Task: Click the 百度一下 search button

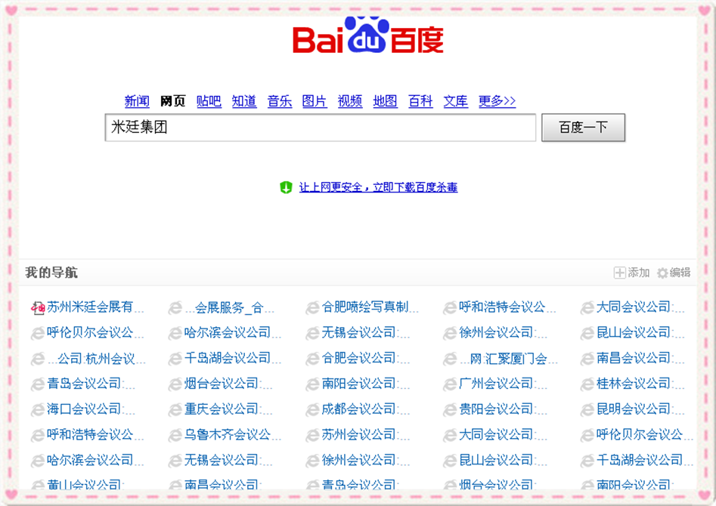Action: (x=583, y=128)
